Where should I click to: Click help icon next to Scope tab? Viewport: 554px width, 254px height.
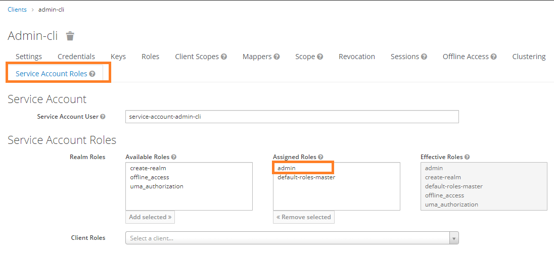point(320,57)
